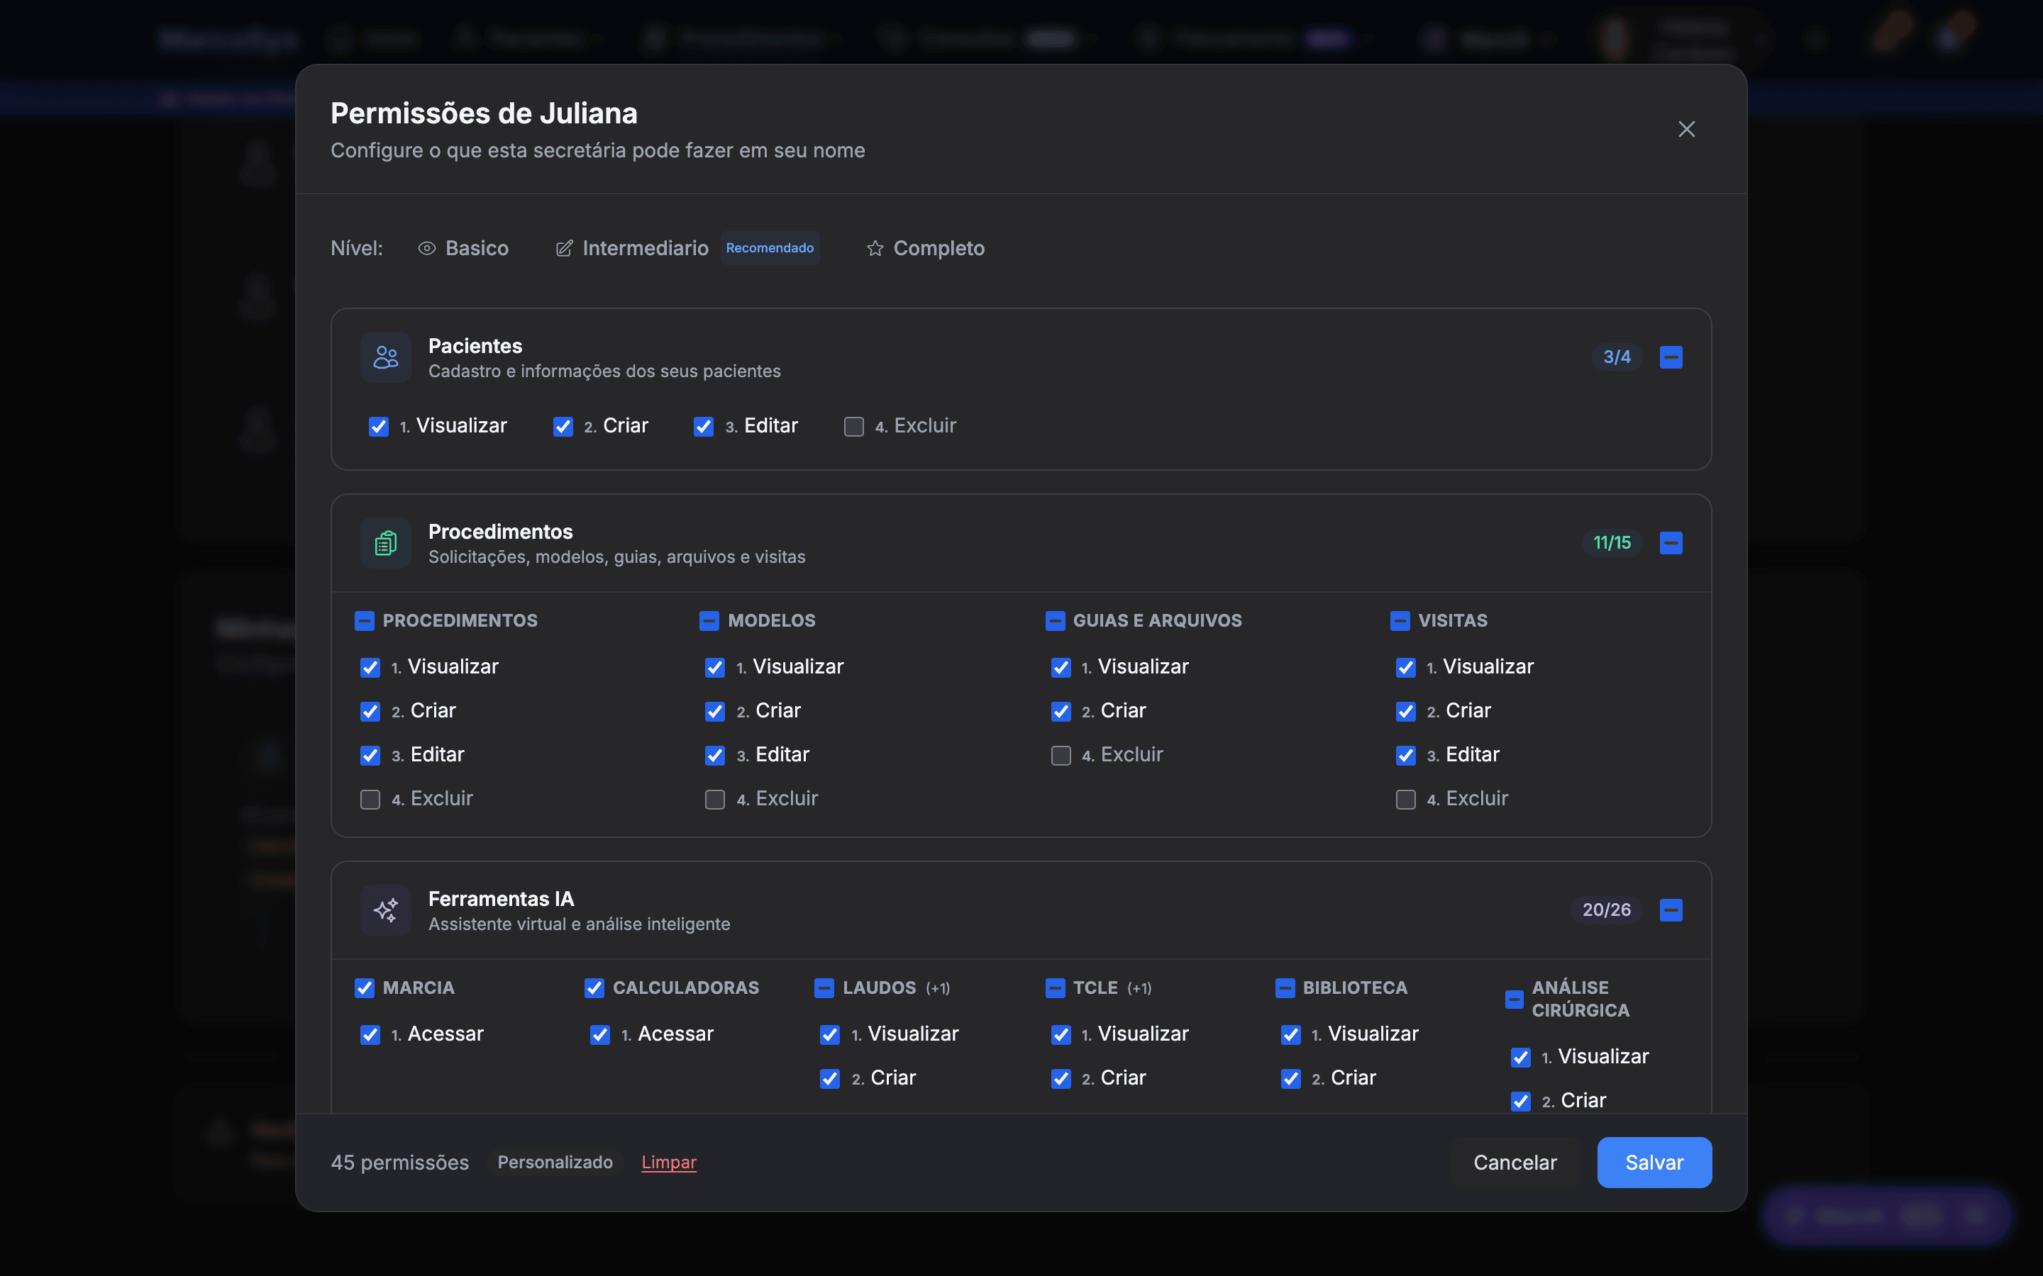The height and width of the screenshot is (1276, 2043).
Task: Uncheck Acessar under MARCIA
Action: tap(370, 1035)
